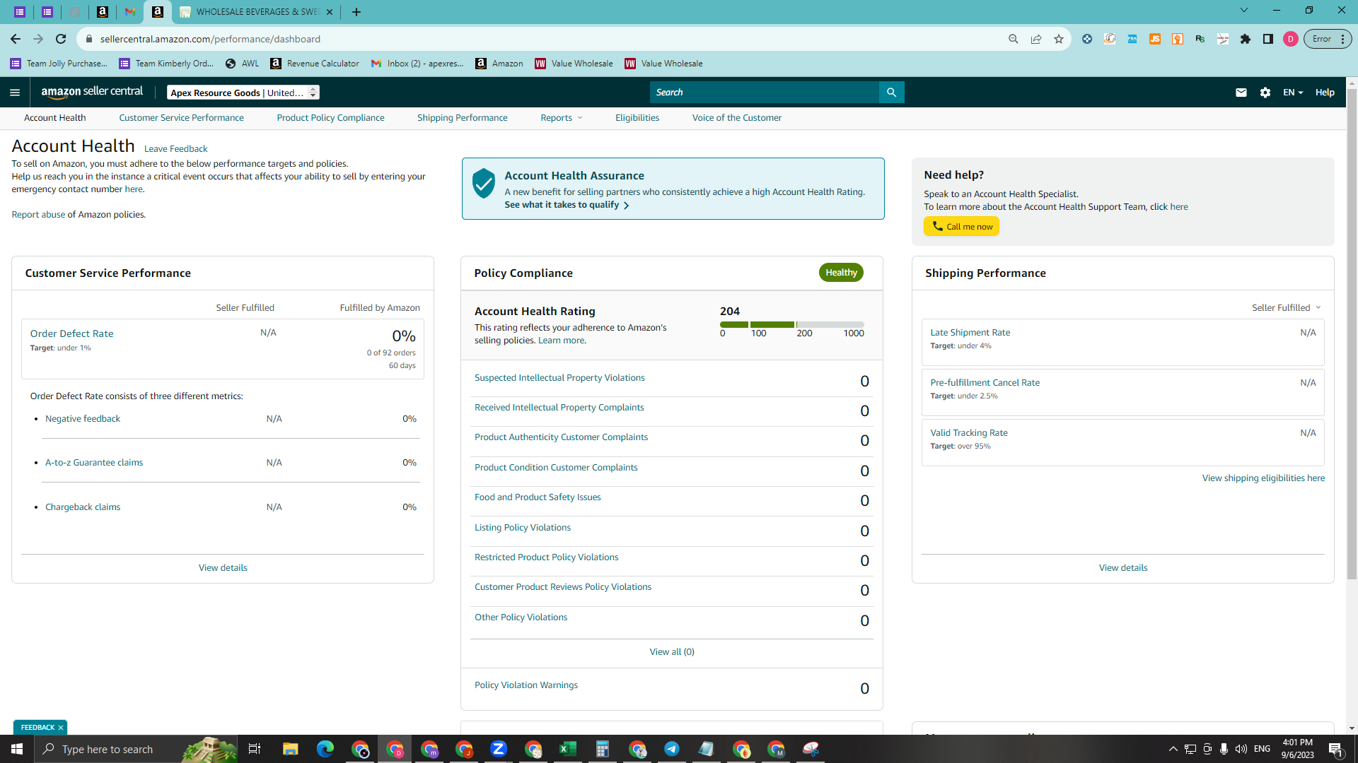Show hidden system tray icons
This screenshot has width=1358, height=763.
click(1173, 749)
